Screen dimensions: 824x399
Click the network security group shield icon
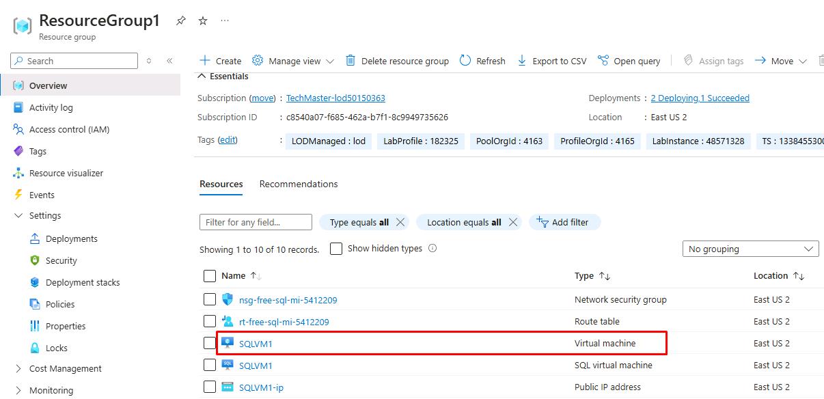(228, 299)
